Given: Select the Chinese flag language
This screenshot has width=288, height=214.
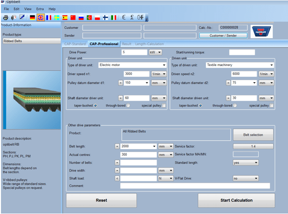Looking at the screenshot, I should (x=73, y=18).
